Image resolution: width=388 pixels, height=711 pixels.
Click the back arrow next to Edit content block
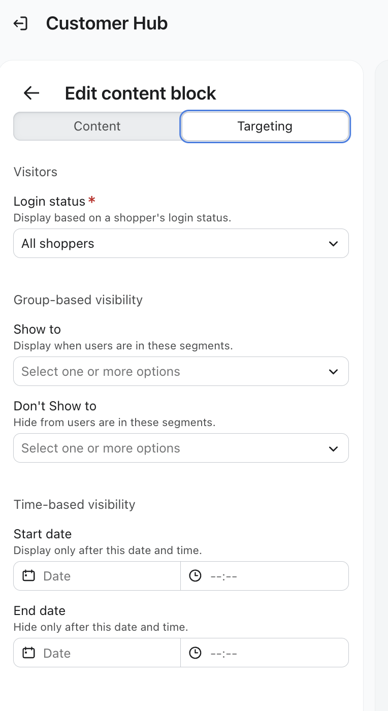(31, 93)
